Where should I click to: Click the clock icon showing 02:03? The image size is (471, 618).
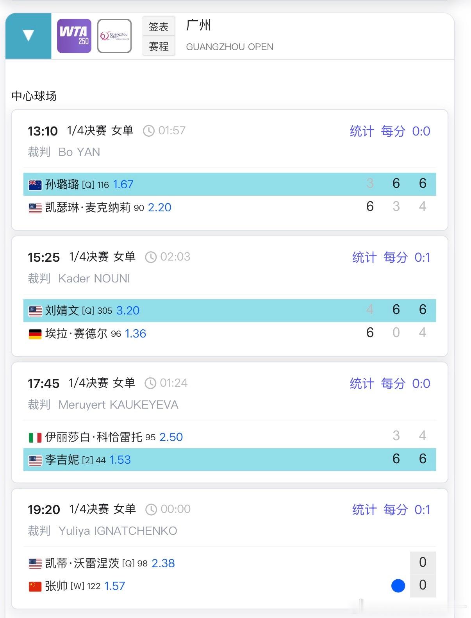point(151,257)
